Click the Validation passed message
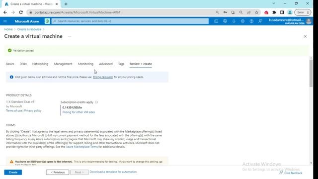 23,51
